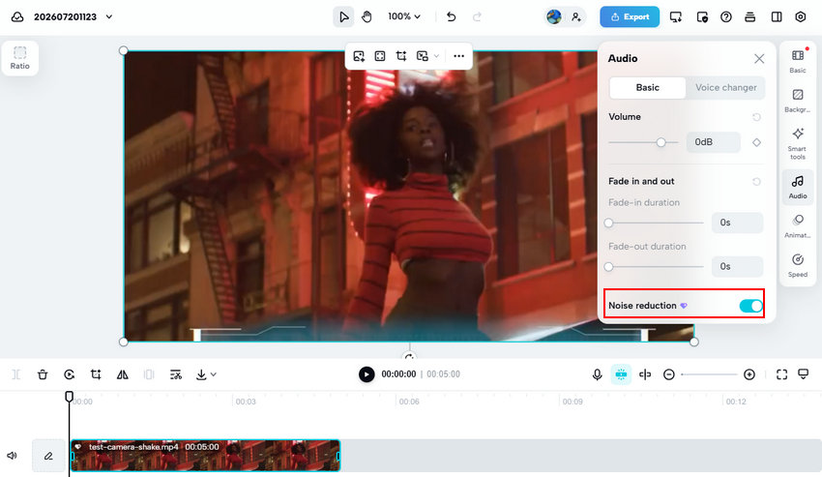Open the Animation tab in right sidebar
822x477 pixels.
coord(798,225)
